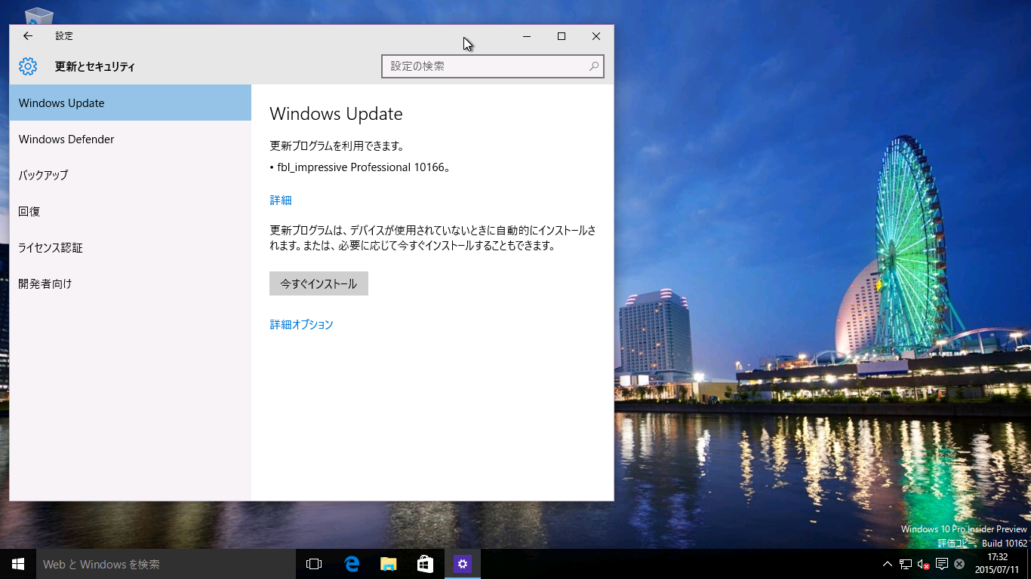Viewport: 1031px width, 579px height.
Task: Go to the バックアップ section
Action: (131, 175)
